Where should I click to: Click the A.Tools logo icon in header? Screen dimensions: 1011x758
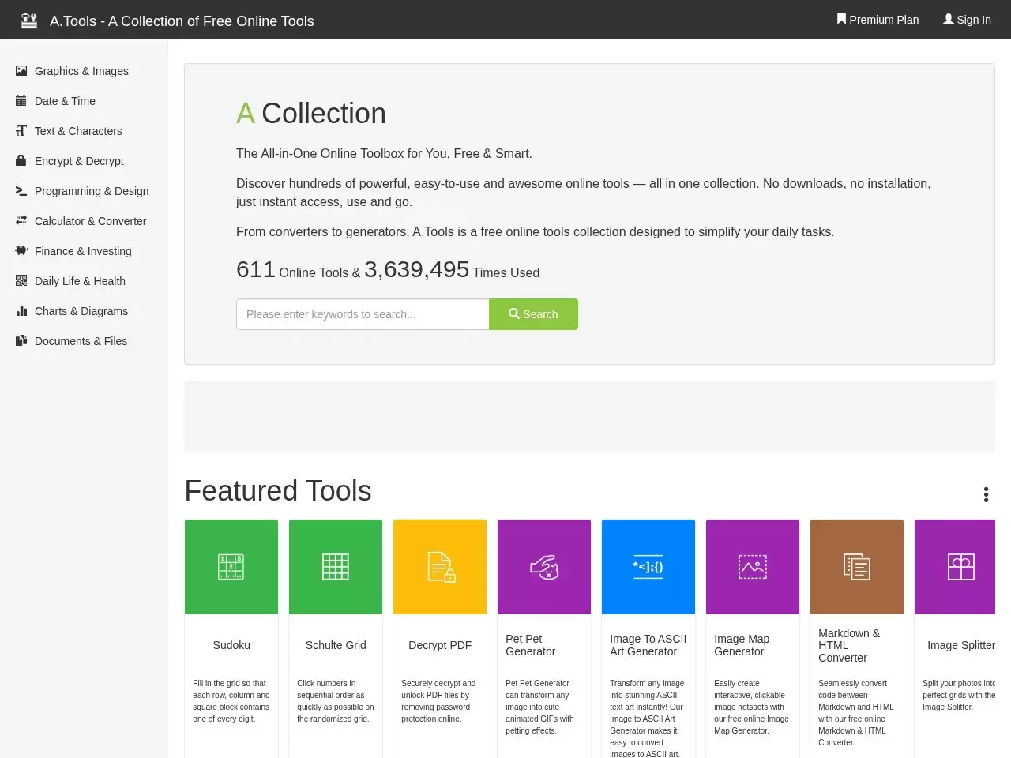pos(29,21)
